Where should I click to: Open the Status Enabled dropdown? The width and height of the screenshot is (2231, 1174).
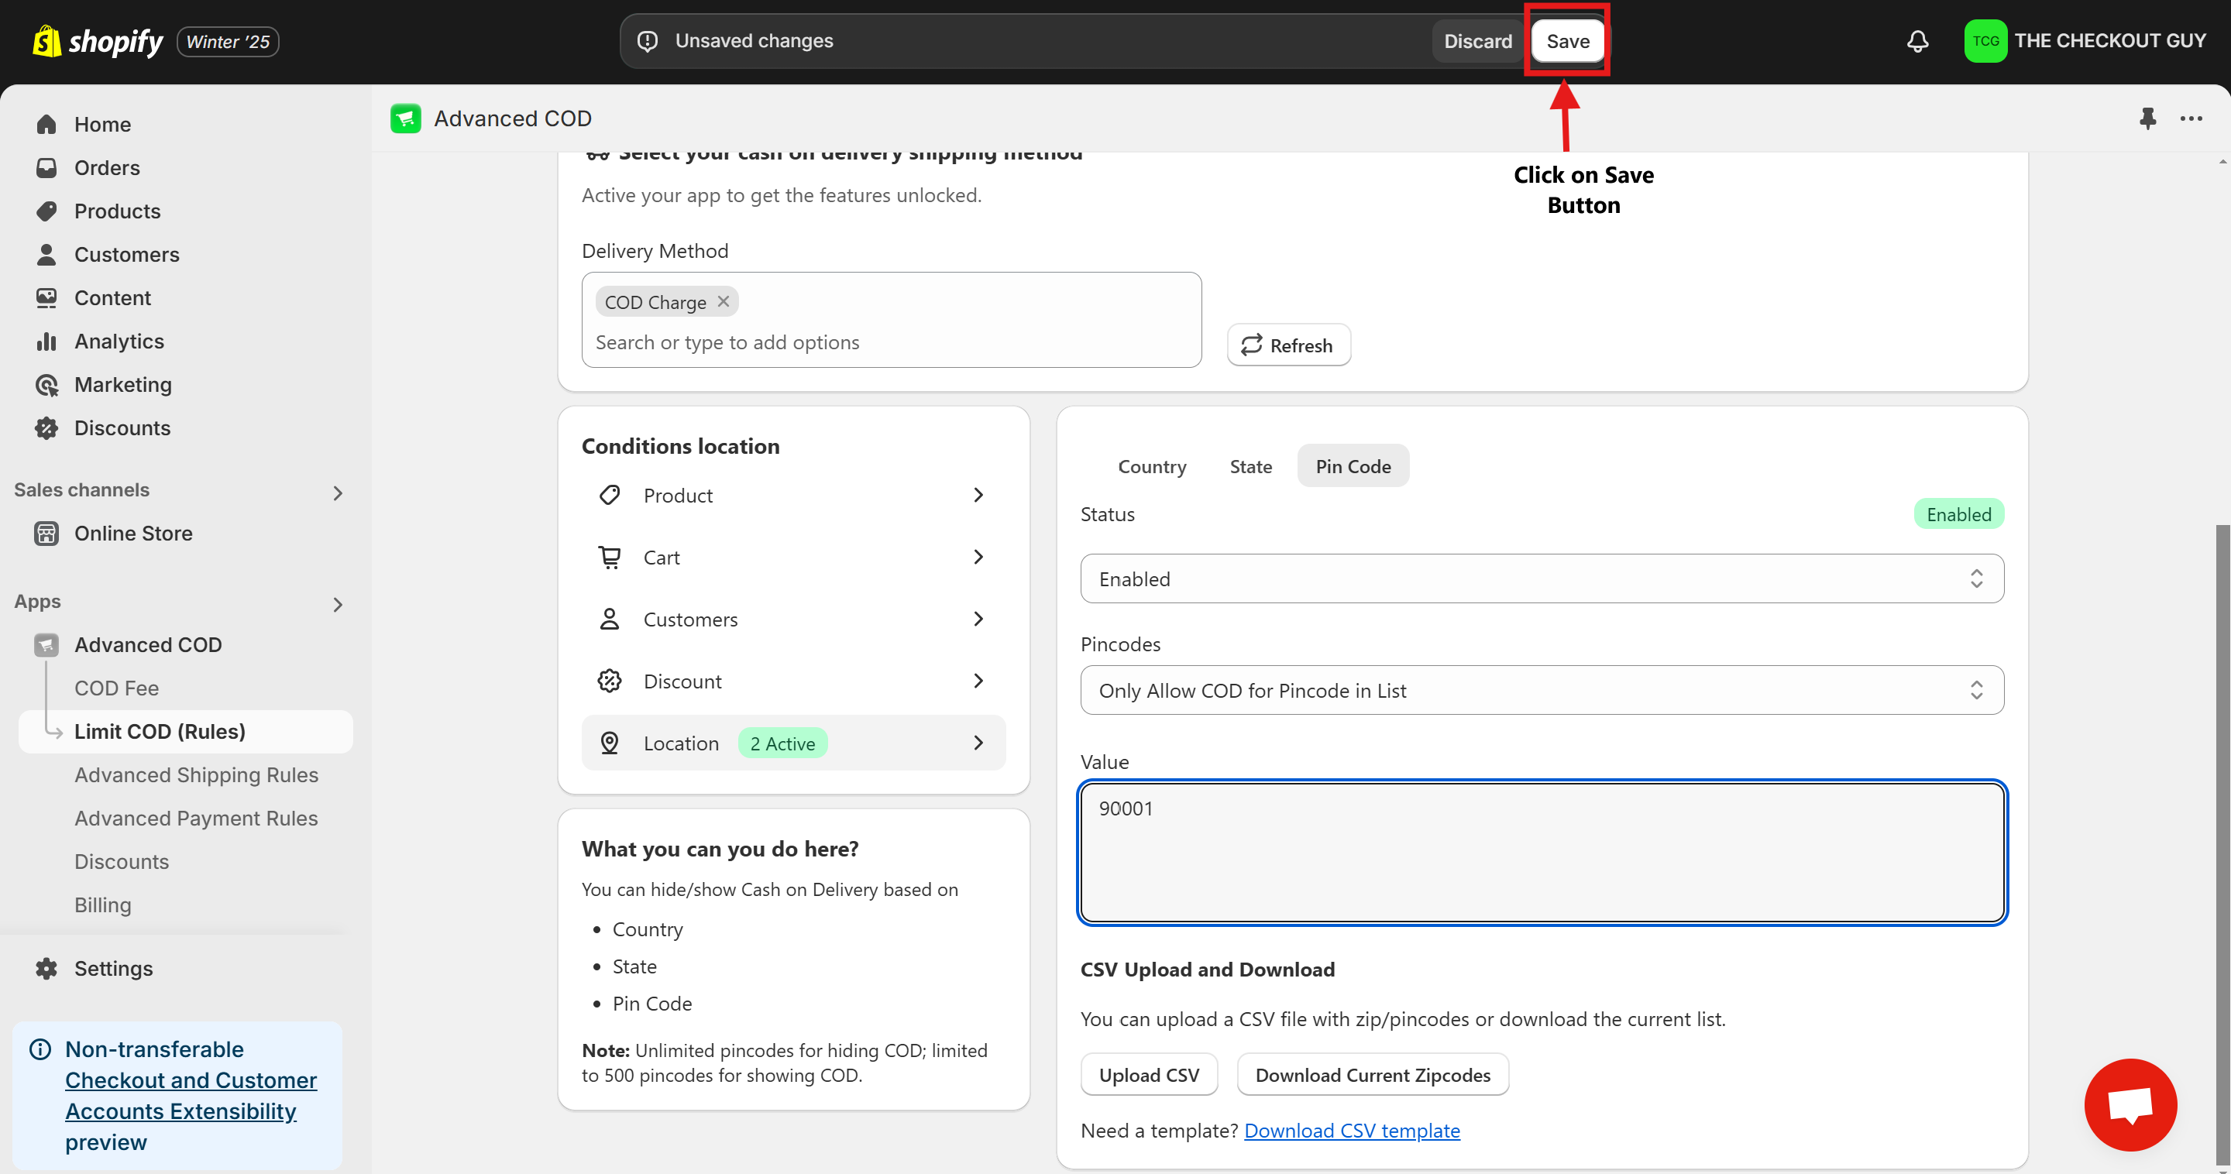(x=1542, y=578)
